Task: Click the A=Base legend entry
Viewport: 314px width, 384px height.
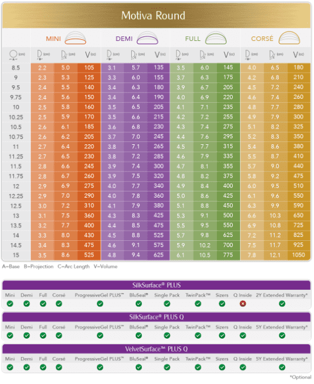Action: 11,266
